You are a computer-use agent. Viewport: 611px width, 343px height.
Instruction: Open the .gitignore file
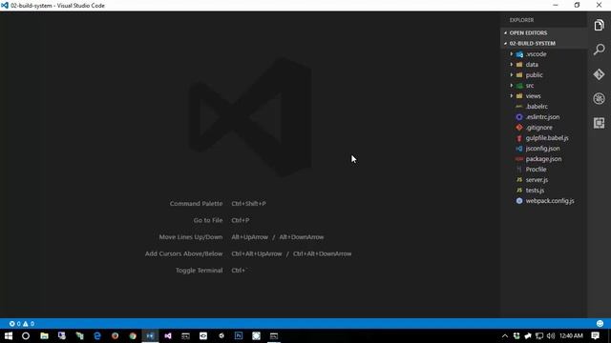(538, 128)
